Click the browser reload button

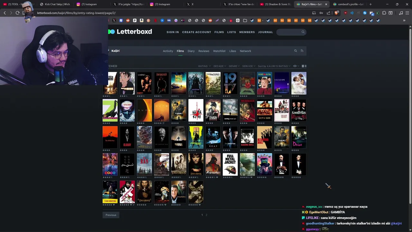[17, 13]
